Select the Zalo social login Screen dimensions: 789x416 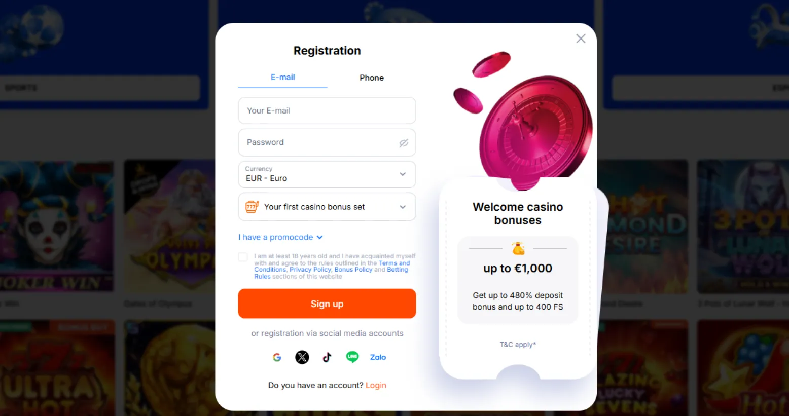[378, 357]
